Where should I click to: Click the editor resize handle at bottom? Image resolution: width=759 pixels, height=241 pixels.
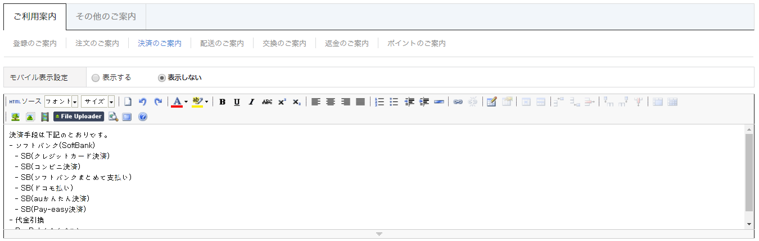[x=379, y=234]
